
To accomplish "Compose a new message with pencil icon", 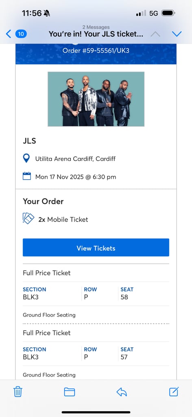I will (174, 391).
